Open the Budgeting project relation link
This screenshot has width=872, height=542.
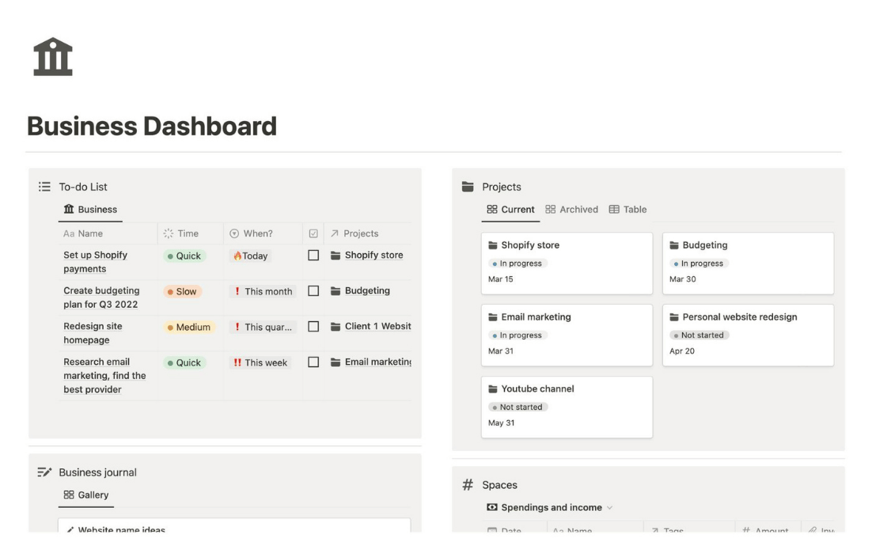366,291
